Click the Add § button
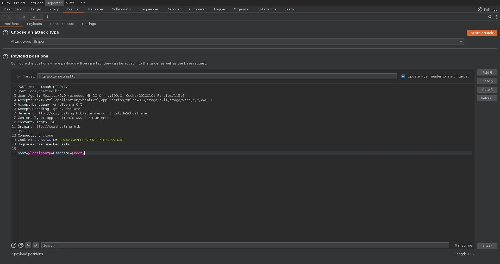This screenshot has height=264, width=500. click(x=487, y=73)
